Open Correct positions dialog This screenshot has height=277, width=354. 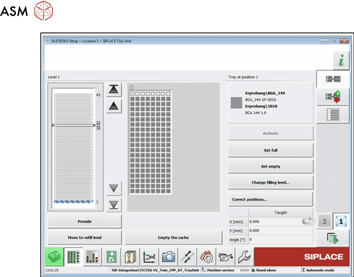[x=270, y=199]
